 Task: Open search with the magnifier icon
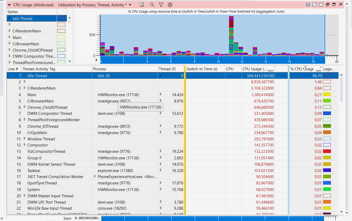click(152, 5)
